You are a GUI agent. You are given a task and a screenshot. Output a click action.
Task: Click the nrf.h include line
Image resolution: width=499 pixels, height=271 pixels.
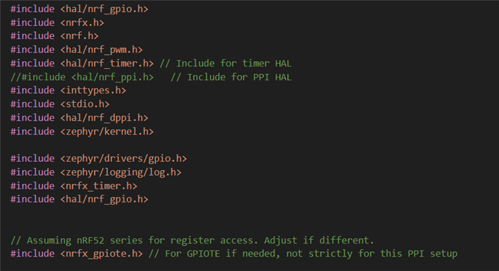click(x=54, y=36)
